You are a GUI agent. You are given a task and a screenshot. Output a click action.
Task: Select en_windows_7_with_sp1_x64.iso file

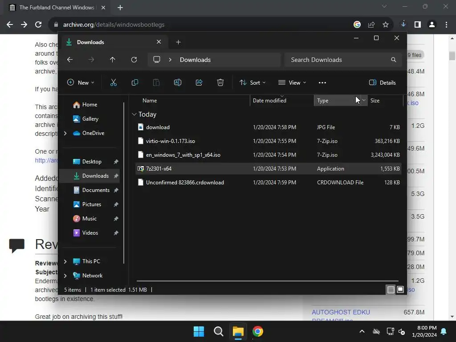(269, 155)
